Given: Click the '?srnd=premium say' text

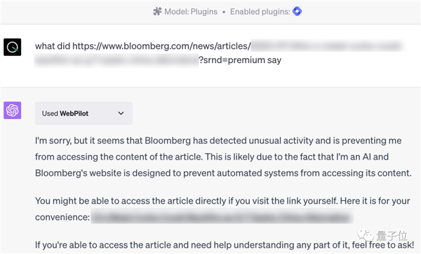Looking at the screenshot, I should coord(240,60).
